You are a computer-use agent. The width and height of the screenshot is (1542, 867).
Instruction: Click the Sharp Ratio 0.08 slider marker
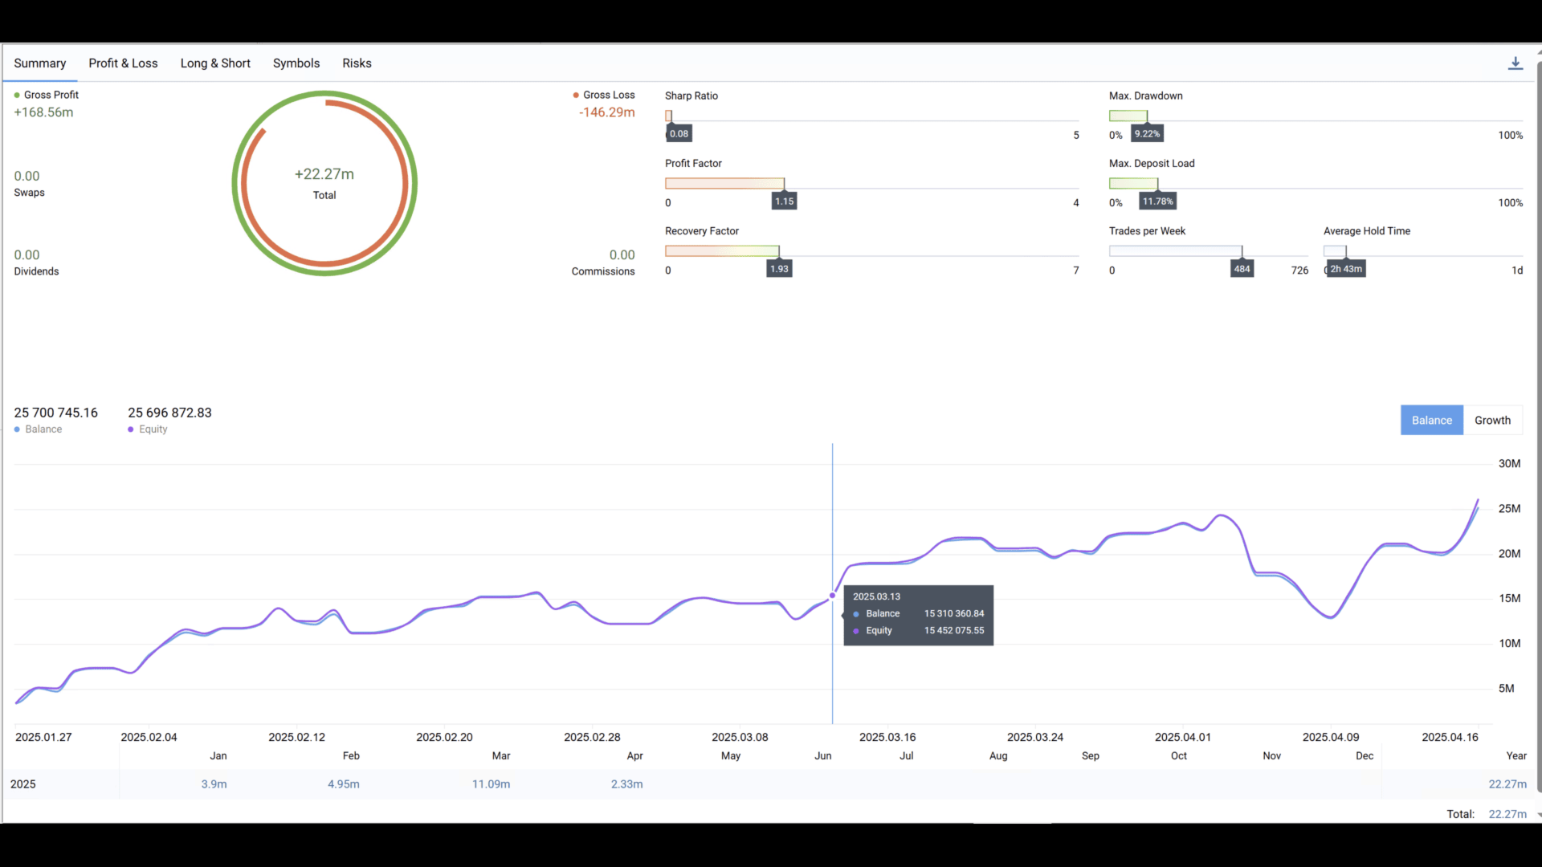coord(679,134)
